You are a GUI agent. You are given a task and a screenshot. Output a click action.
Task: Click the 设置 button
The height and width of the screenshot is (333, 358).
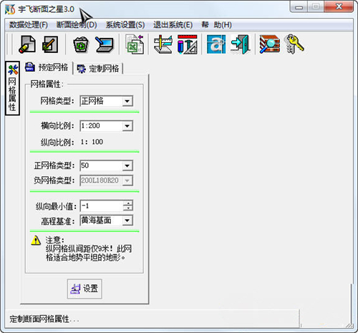(x=84, y=289)
